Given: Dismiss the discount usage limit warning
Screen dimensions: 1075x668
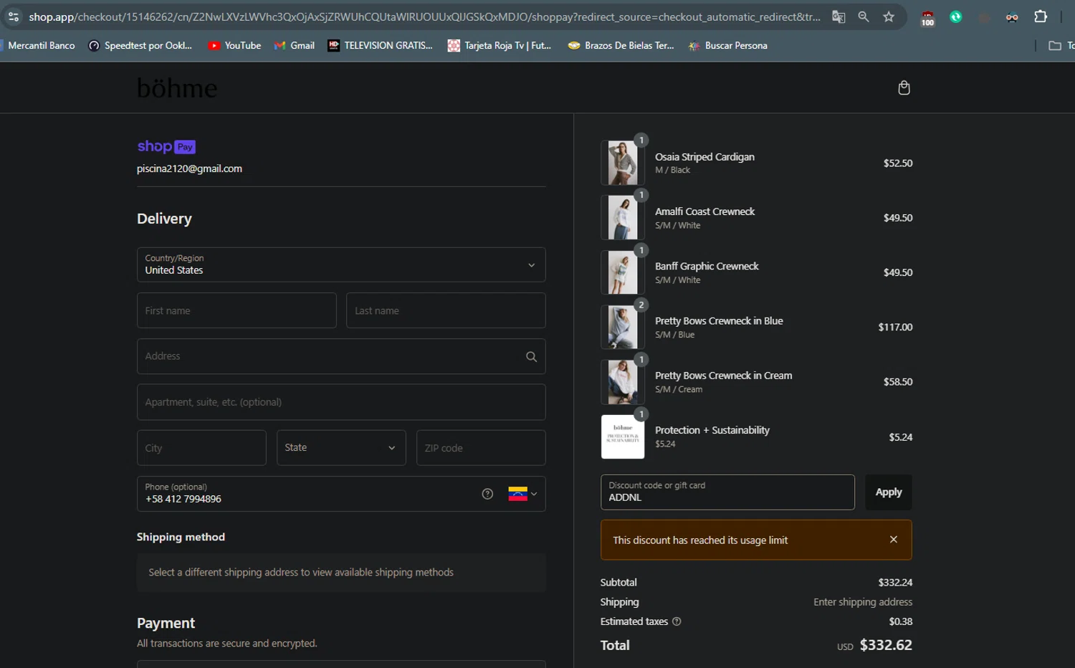Looking at the screenshot, I should [x=893, y=540].
